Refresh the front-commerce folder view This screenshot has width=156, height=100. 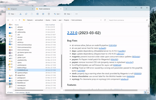coord(105,20)
